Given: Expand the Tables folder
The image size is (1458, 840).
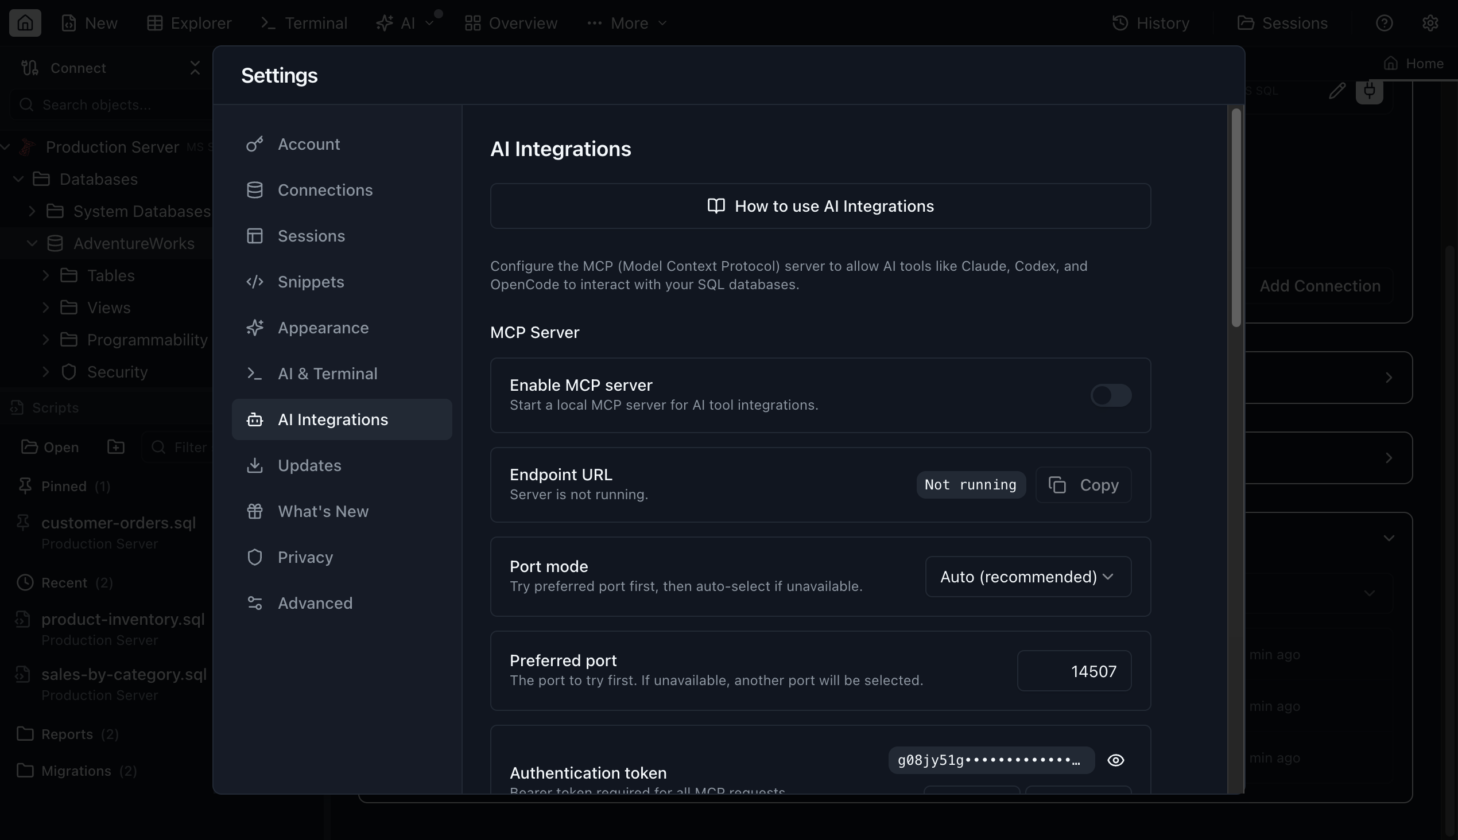Looking at the screenshot, I should coord(46,275).
